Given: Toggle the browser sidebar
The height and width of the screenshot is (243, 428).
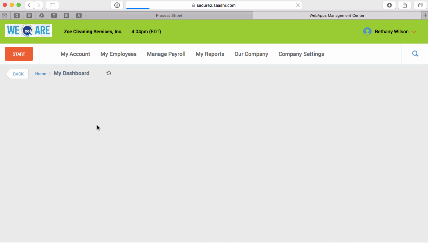Looking at the screenshot, I should pos(52,5).
